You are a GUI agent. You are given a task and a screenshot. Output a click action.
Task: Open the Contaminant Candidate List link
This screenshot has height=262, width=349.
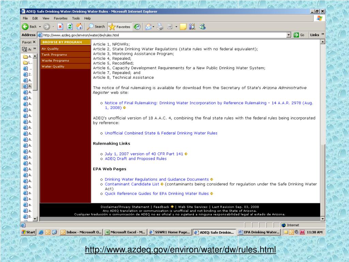point(132,184)
